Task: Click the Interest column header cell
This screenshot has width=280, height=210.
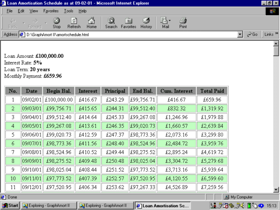Action: (x=87, y=91)
